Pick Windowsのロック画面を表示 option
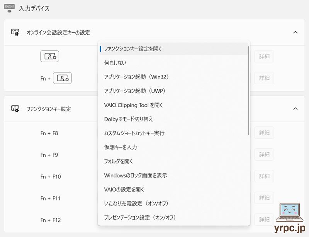 (x=135, y=175)
